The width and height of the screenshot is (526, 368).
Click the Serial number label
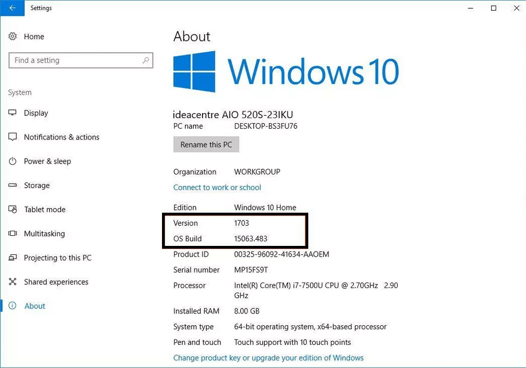coord(196,270)
